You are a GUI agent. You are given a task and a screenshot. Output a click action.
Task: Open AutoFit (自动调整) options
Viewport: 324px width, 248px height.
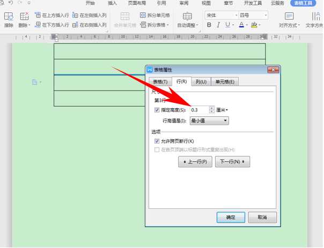187,20
